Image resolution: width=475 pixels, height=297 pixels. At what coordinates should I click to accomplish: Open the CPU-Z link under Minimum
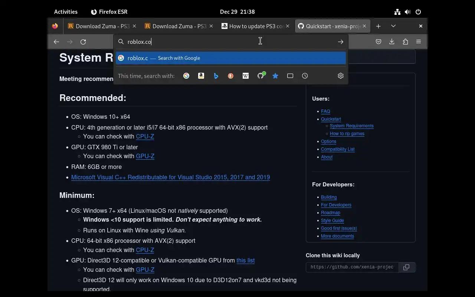click(145, 250)
